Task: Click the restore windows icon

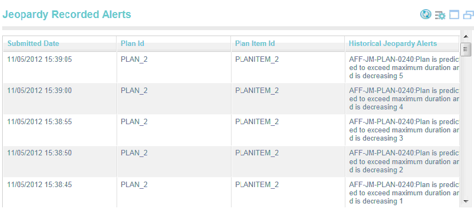Action: click(x=469, y=15)
